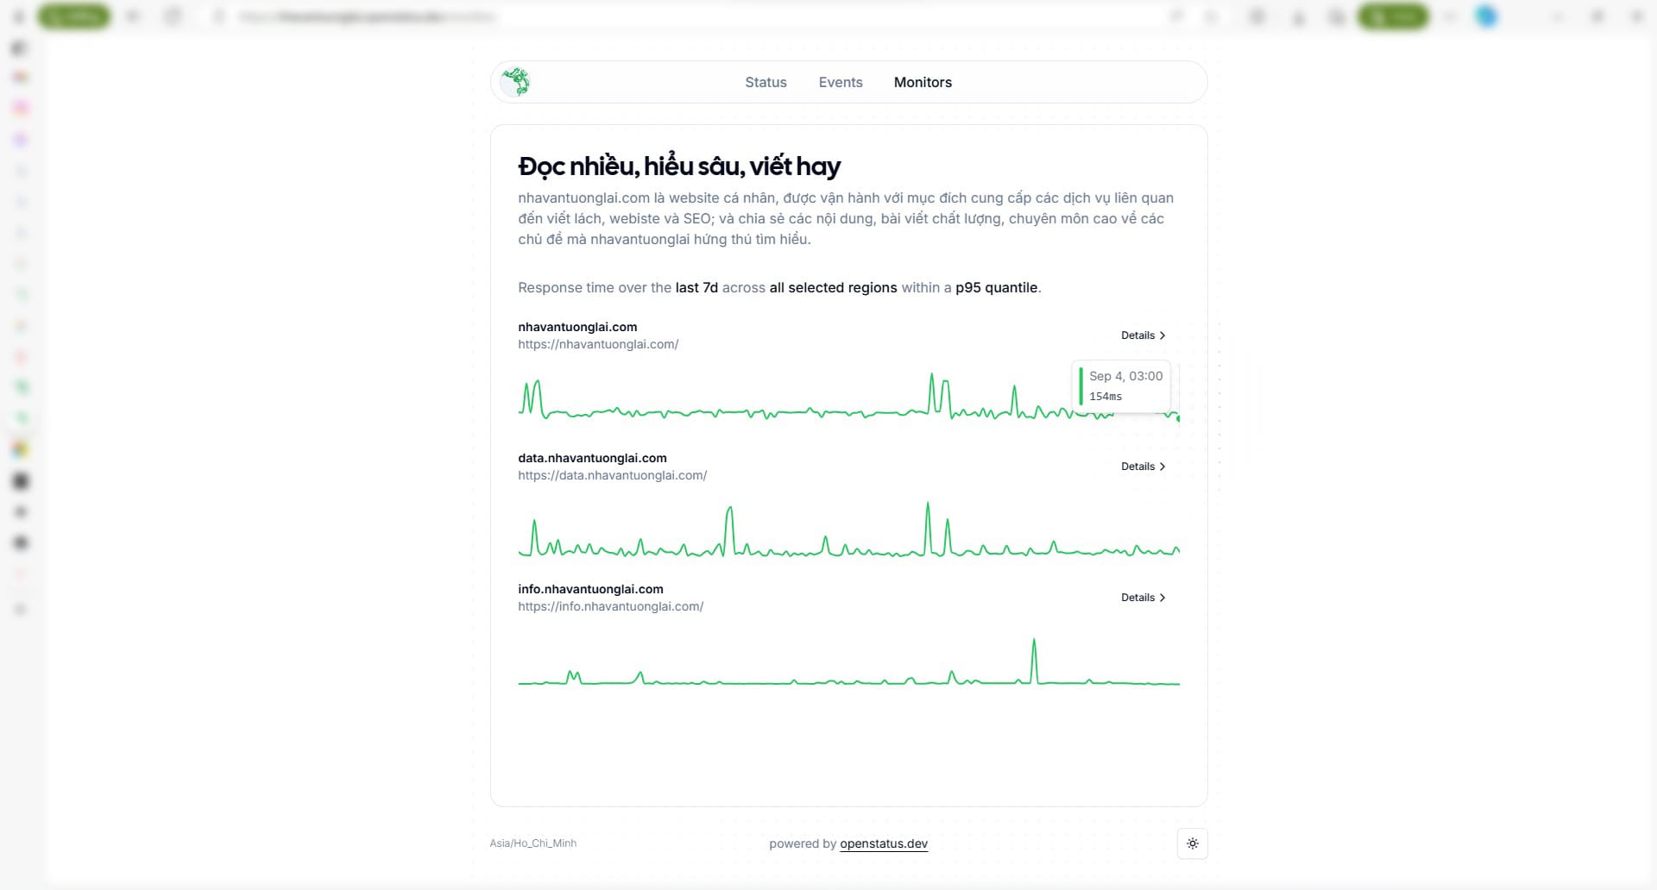Open the Events tab

[841, 82]
